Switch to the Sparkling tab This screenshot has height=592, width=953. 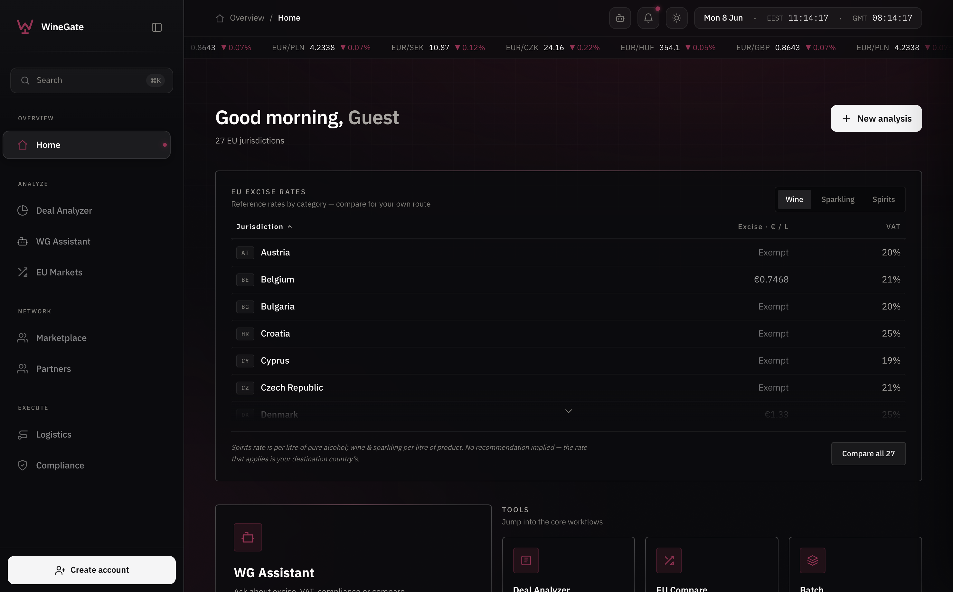(838, 199)
